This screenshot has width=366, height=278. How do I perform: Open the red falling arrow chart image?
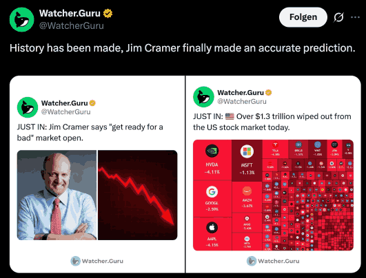tap(137, 195)
